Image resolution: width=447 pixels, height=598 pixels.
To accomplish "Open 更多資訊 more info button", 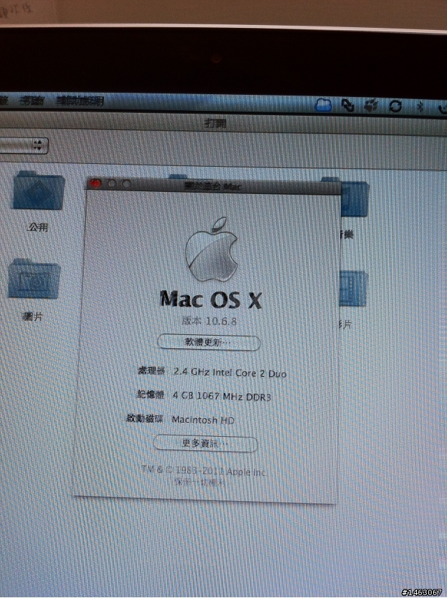I will 205,443.
